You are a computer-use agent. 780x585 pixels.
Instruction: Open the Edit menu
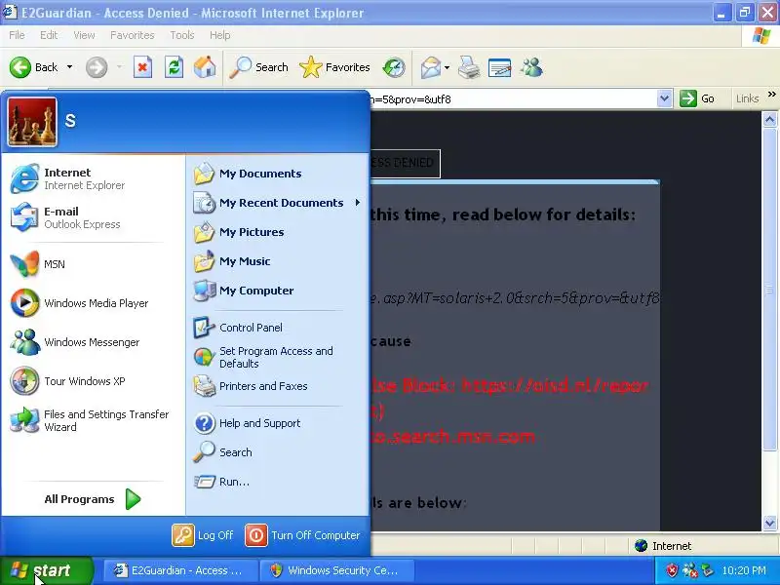[49, 35]
